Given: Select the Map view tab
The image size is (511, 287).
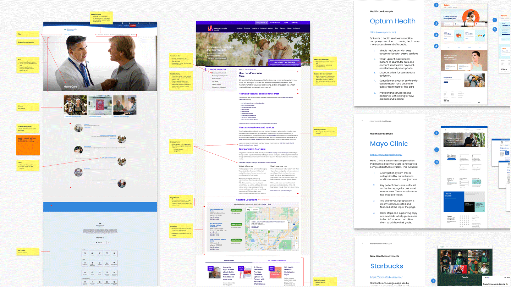Looking at the screenshot, I should pyautogui.click(x=249, y=210).
